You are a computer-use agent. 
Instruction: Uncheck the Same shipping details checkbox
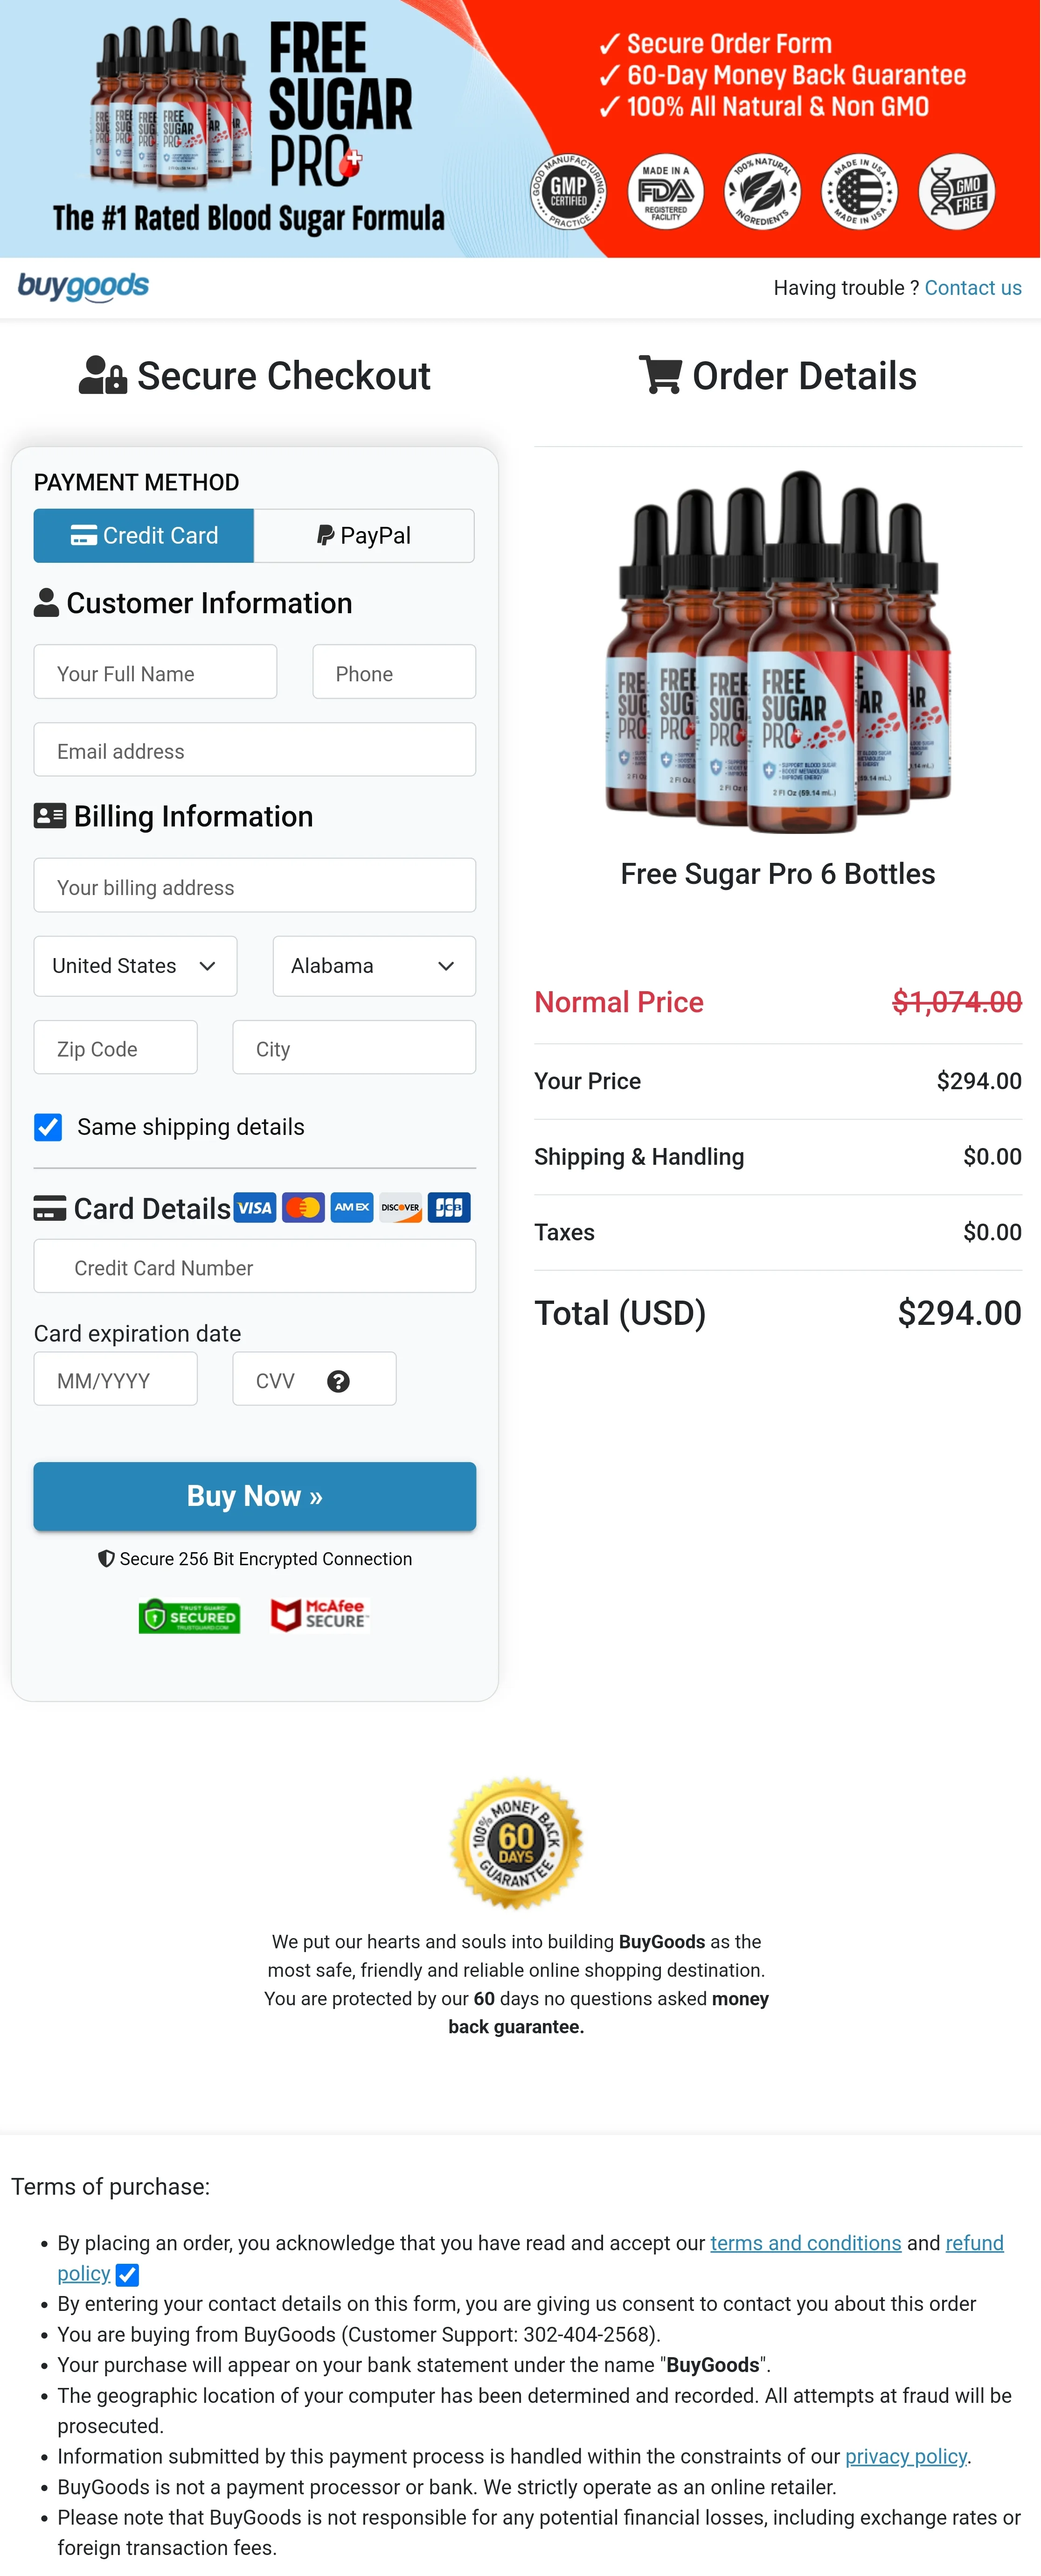point(48,1127)
